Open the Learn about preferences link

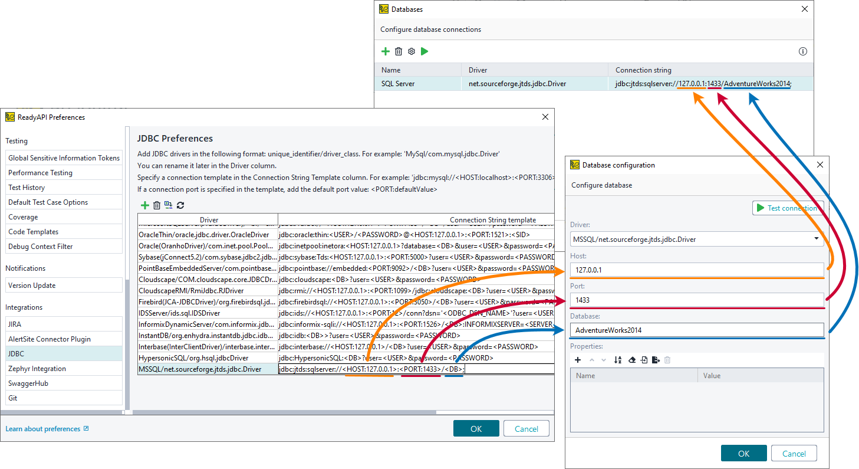pos(43,429)
